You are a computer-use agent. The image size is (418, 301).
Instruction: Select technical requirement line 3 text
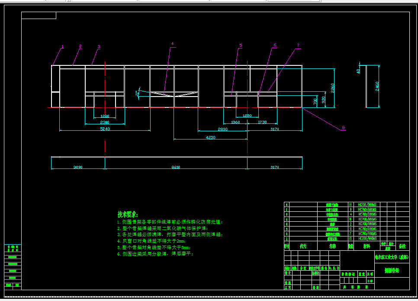[x=170, y=234]
